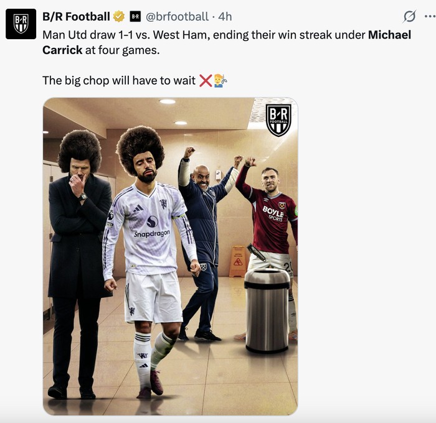436x423 pixels.
Task: Click the yellow wet floor sign
Action: point(238,261)
